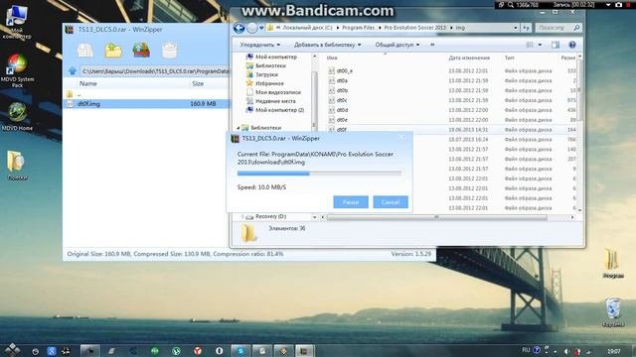
Task: Refresh the Explorer folder view
Action: [526, 28]
